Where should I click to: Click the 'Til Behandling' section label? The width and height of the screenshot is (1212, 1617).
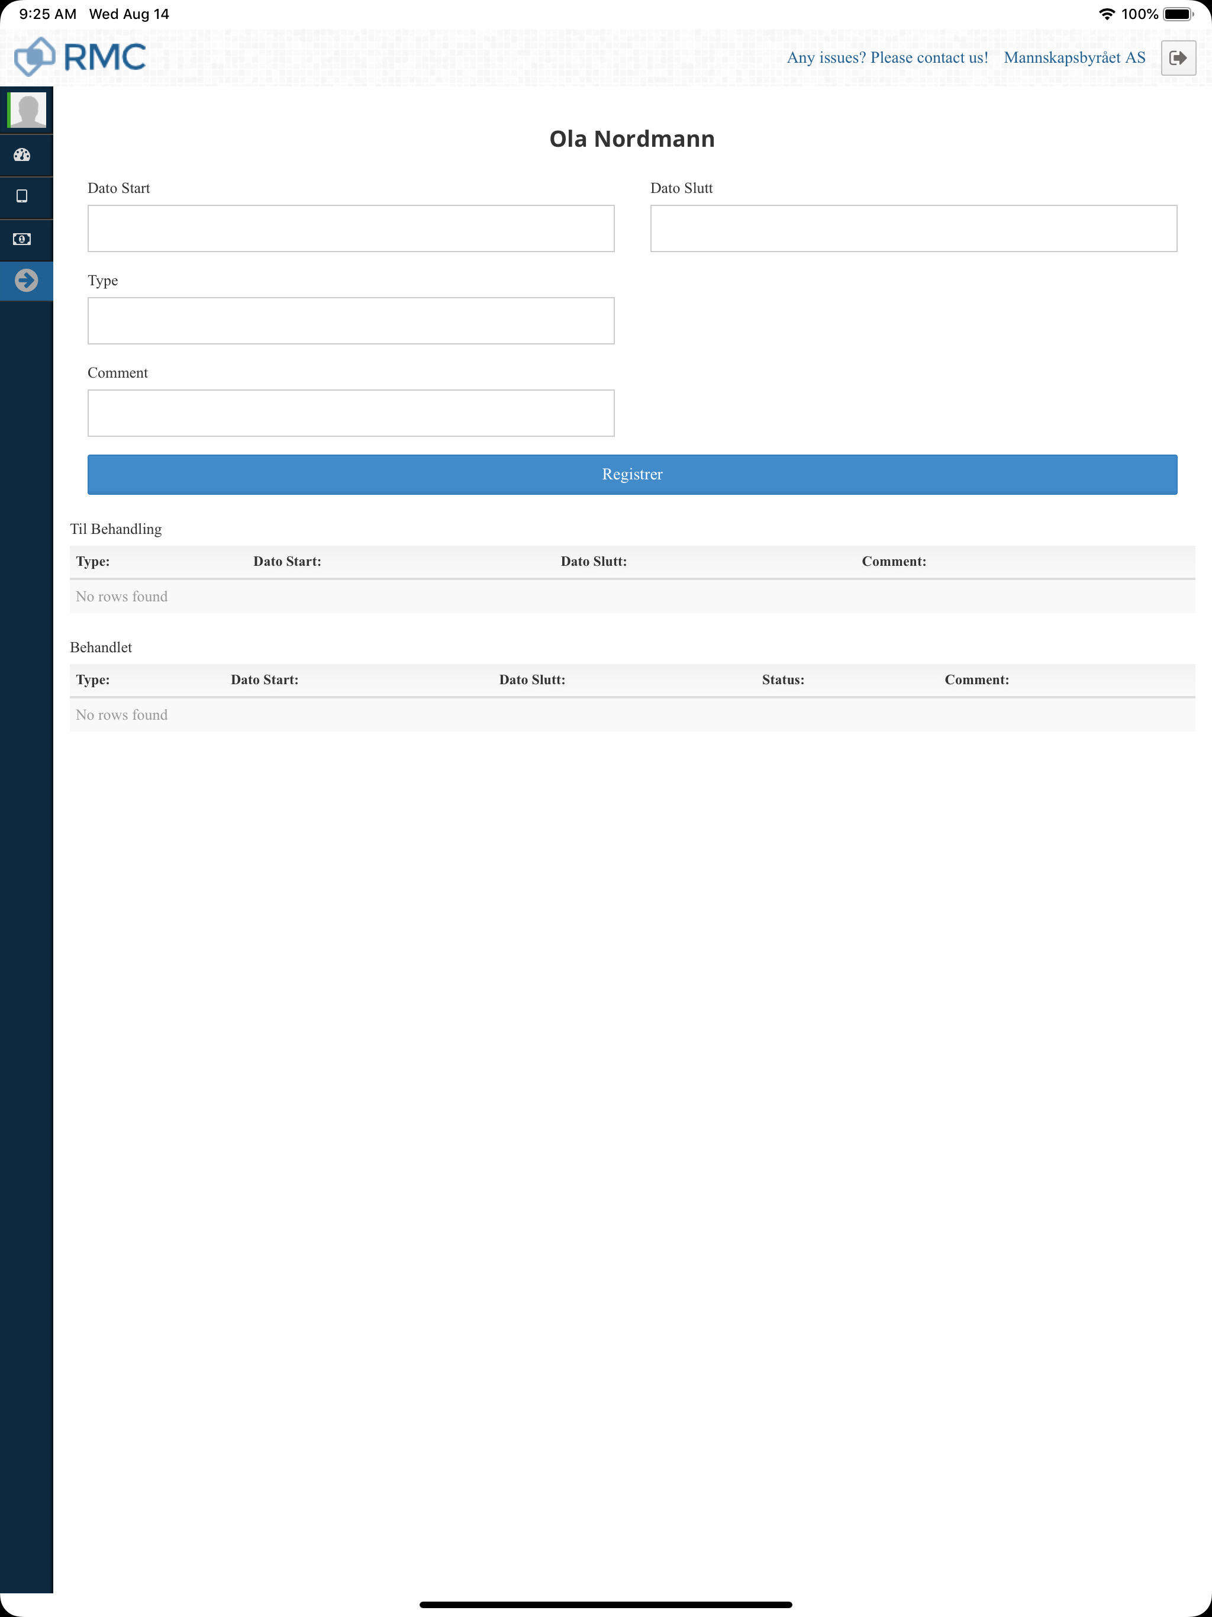click(x=115, y=529)
